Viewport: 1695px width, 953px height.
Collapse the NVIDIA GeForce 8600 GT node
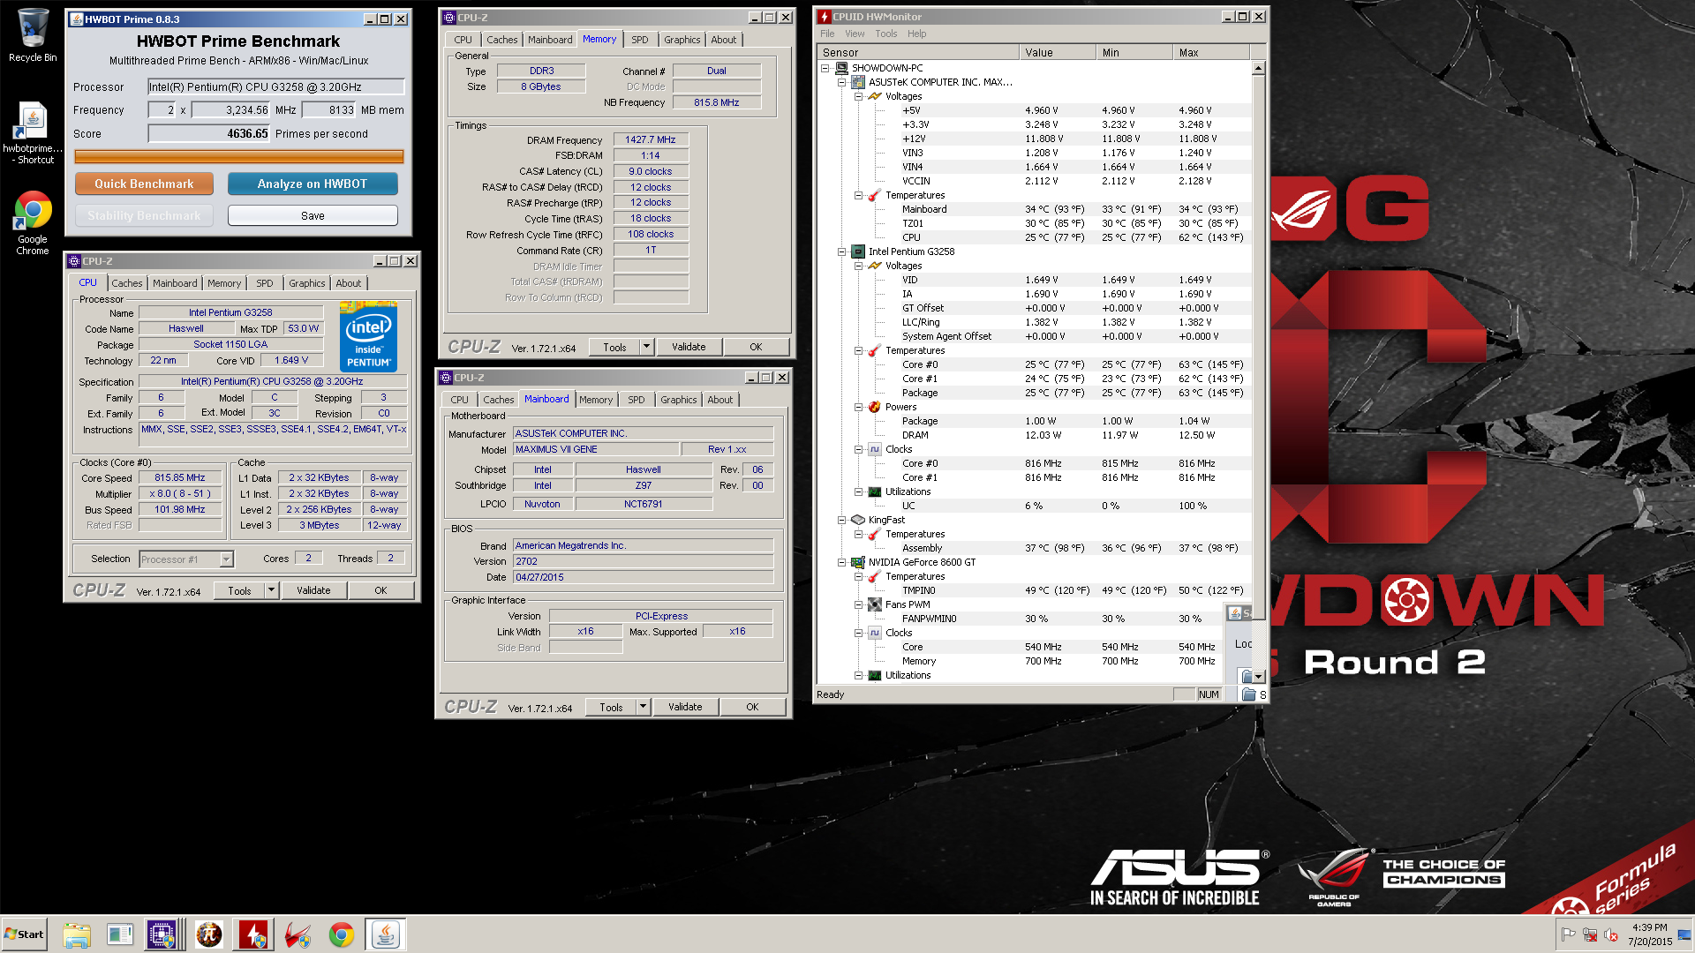[842, 562]
